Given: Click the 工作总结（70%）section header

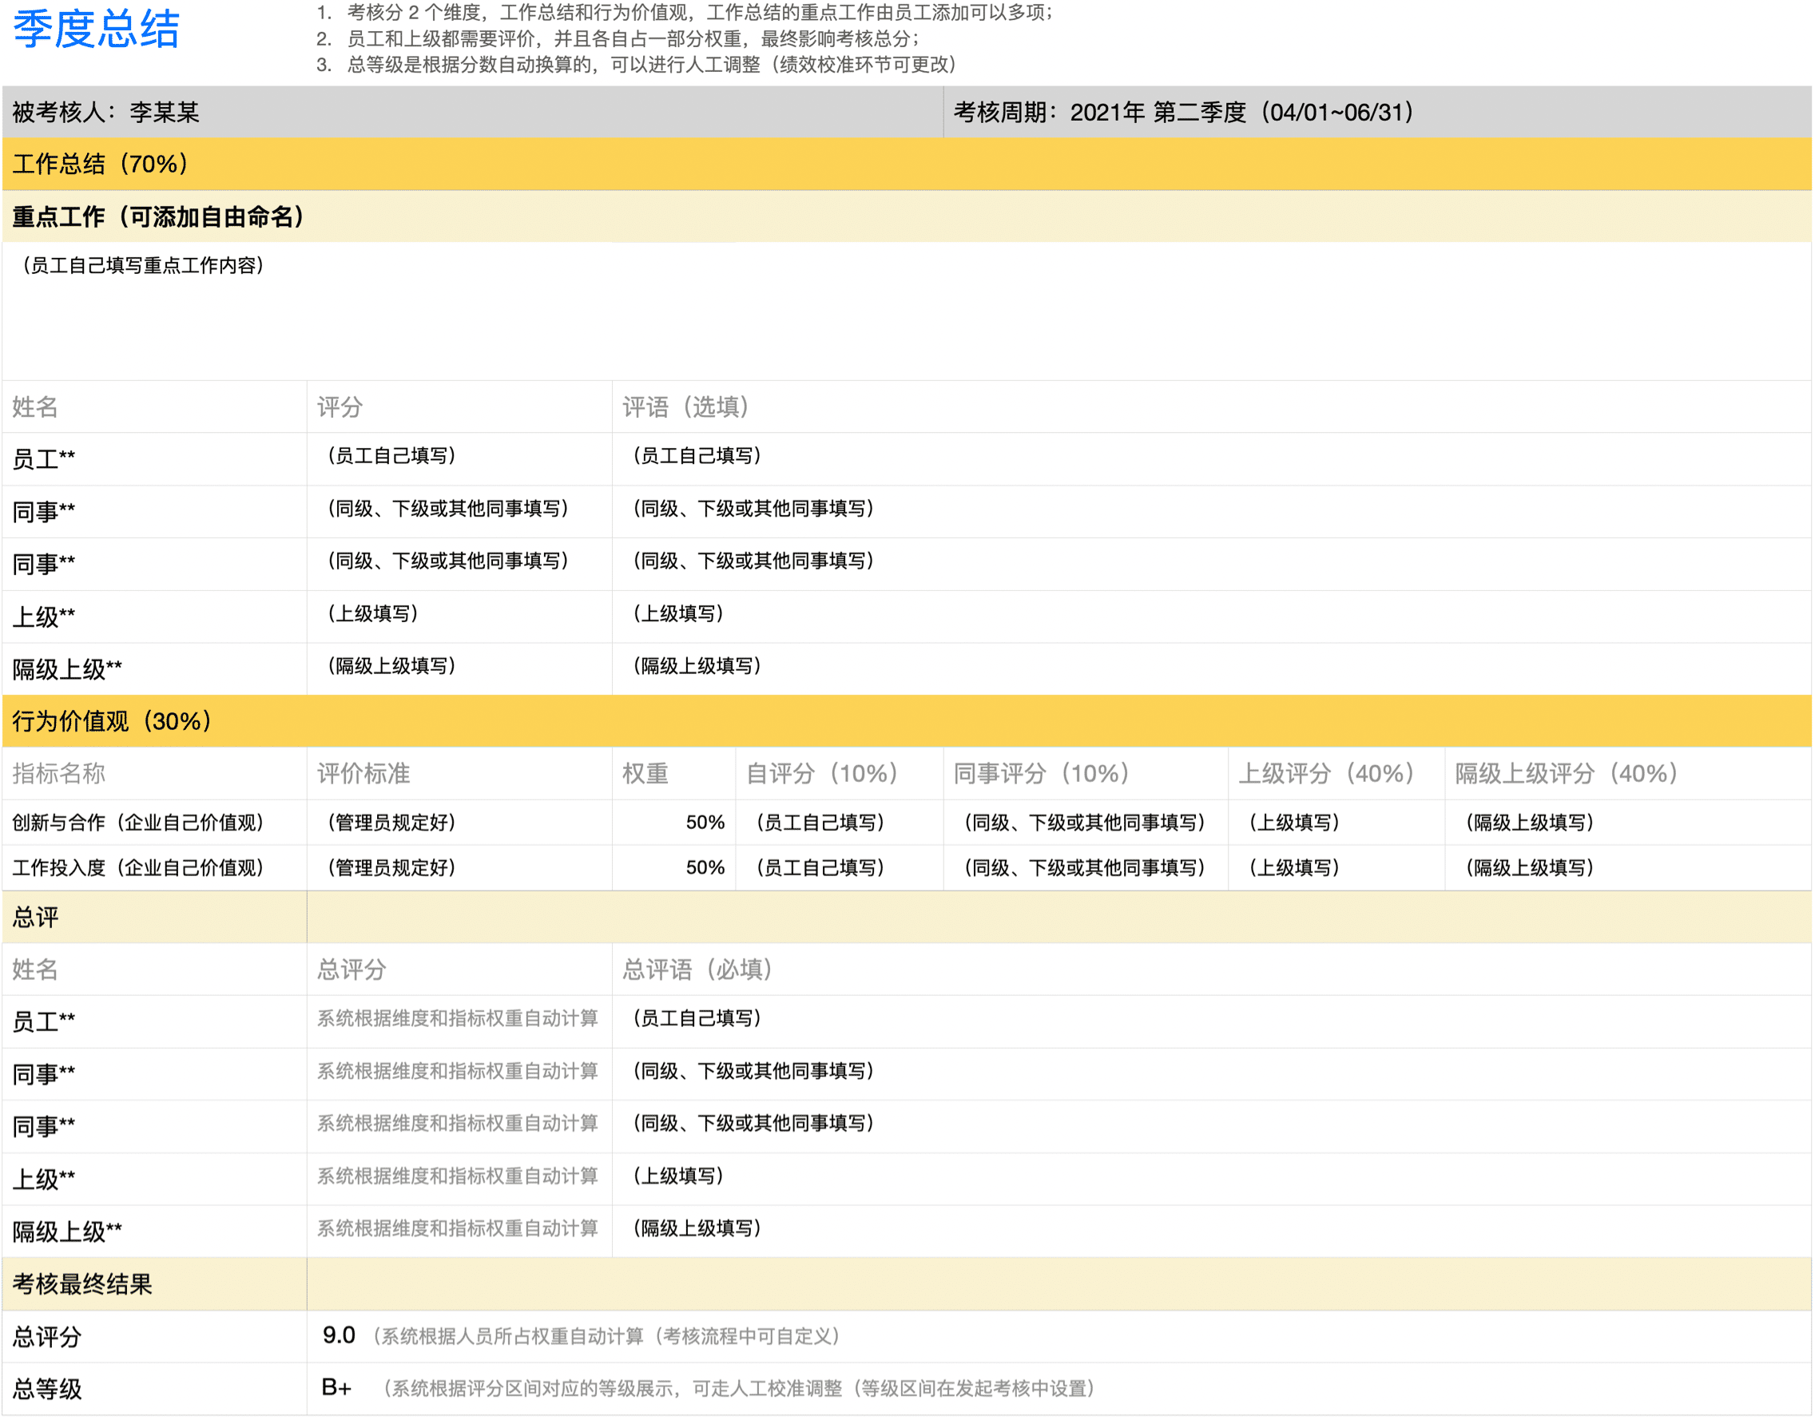Looking at the screenshot, I should pos(907,164).
